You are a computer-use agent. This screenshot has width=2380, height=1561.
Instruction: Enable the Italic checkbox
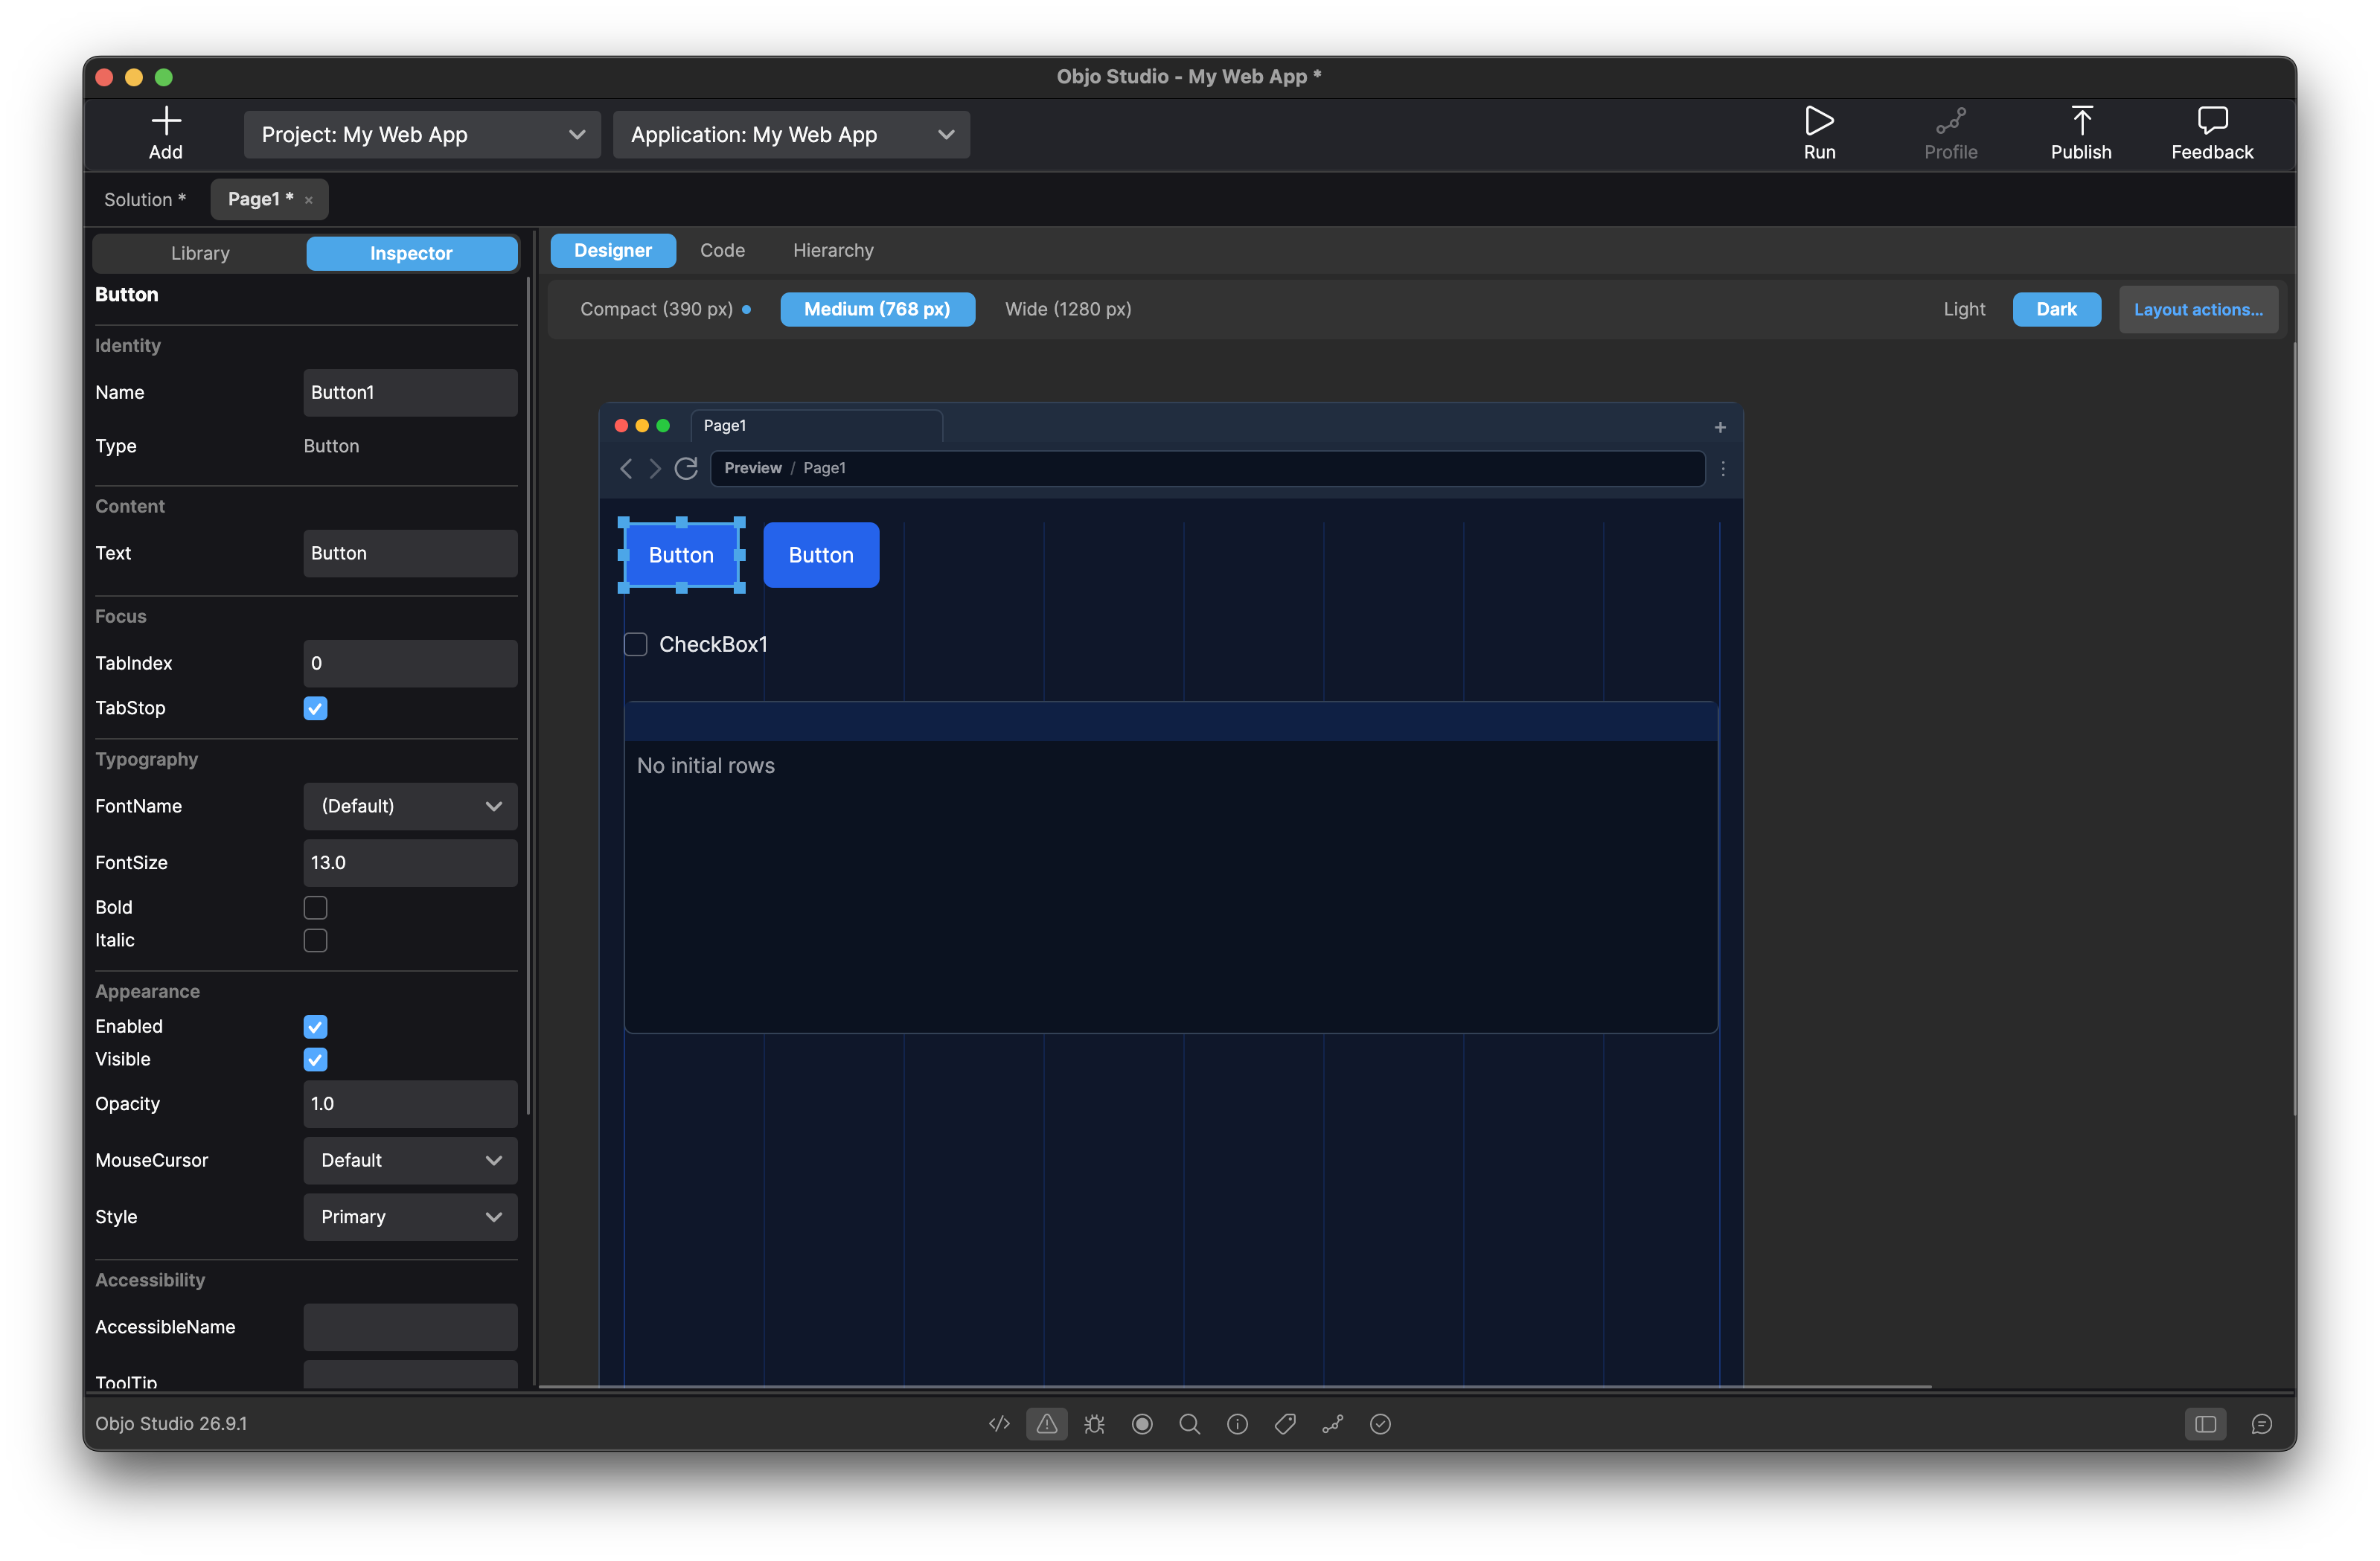(x=315, y=940)
